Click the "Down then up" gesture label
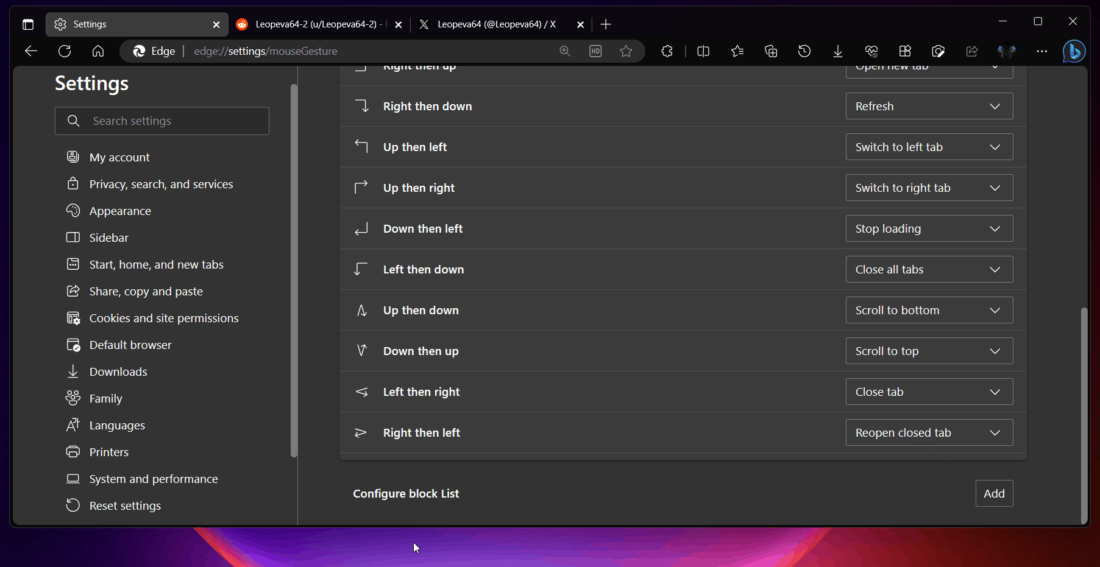This screenshot has width=1100, height=567. point(420,351)
